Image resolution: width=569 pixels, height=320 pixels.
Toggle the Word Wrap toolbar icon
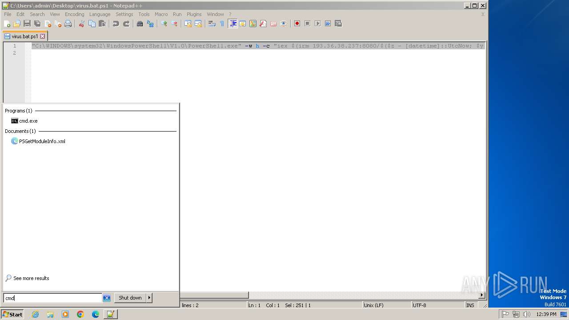point(212,24)
